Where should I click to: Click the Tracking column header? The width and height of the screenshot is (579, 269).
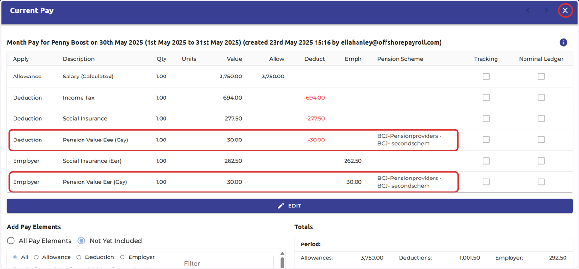[x=486, y=59]
